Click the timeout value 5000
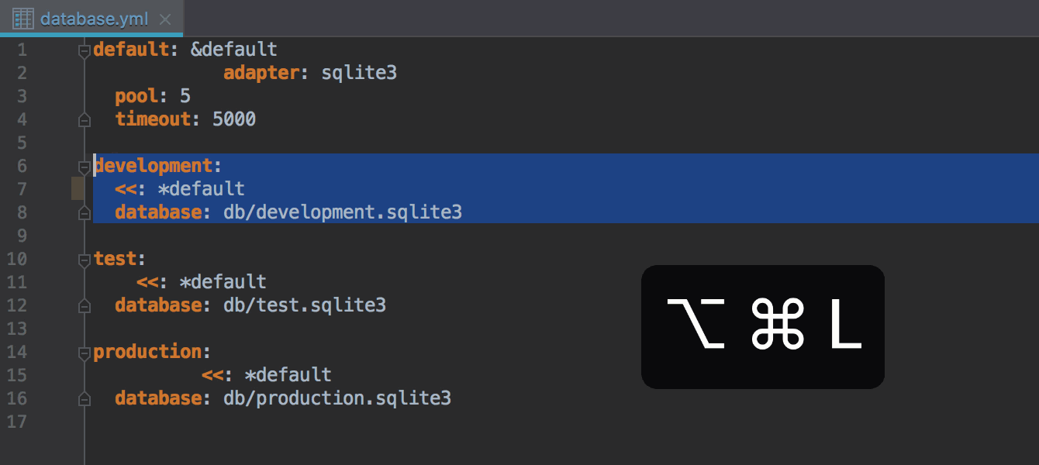1039x465 pixels. tap(234, 119)
